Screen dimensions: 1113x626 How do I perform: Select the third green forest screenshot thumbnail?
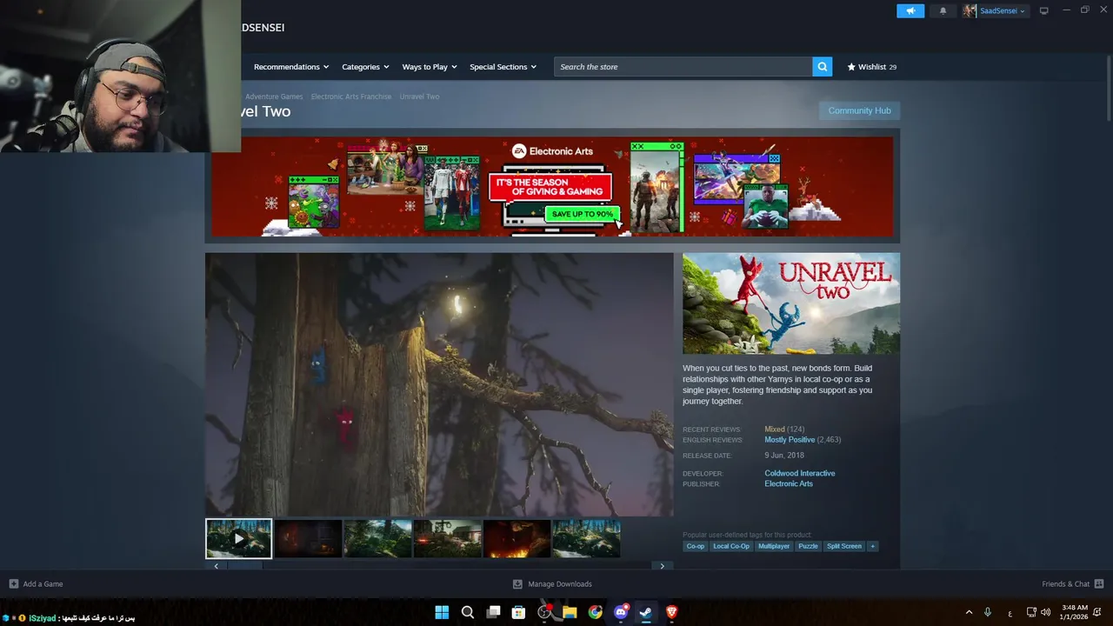tap(377, 539)
